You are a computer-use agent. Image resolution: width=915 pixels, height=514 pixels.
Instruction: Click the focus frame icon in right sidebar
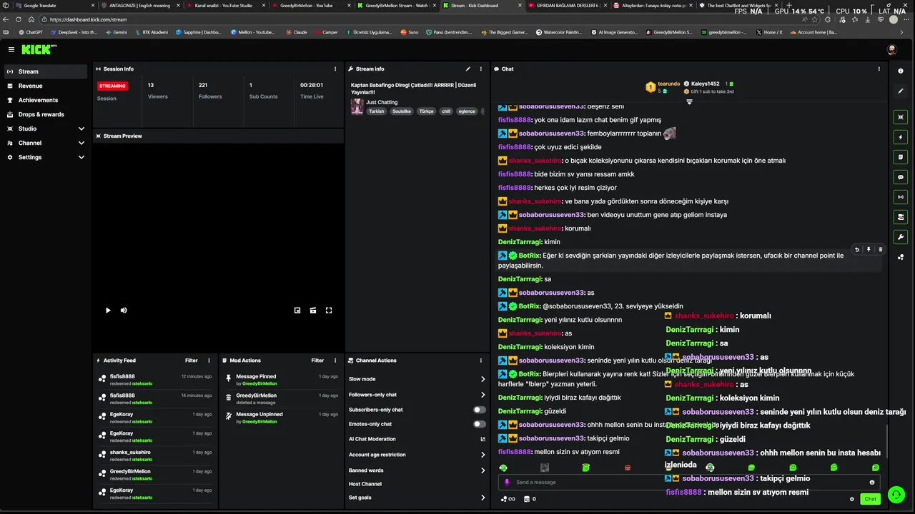pyautogui.click(x=901, y=117)
